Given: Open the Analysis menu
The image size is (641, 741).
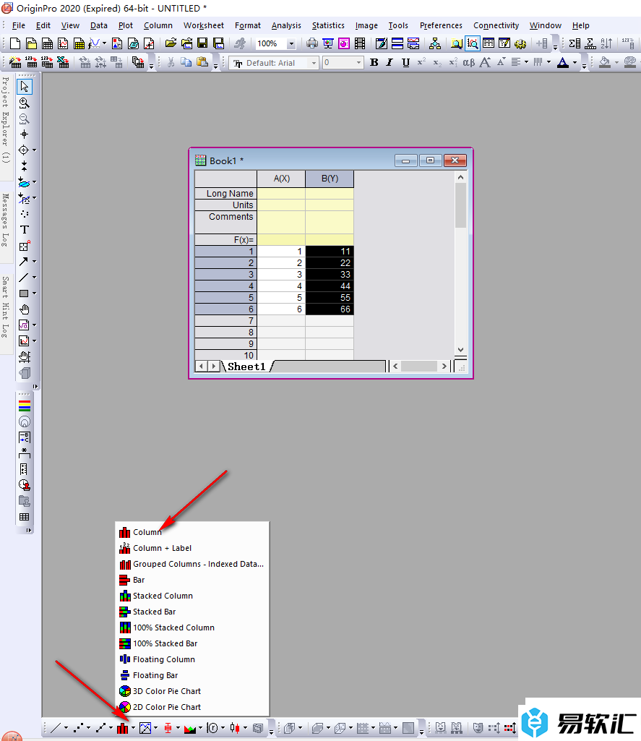Looking at the screenshot, I should (x=286, y=25).
